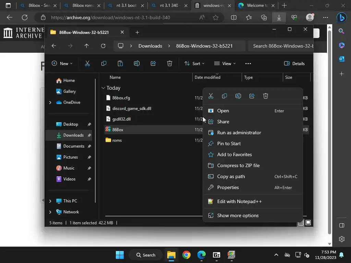This screenshot has width=351, height=263.
Task: Choose Compress to ZIP file
Action: [253, 165]
